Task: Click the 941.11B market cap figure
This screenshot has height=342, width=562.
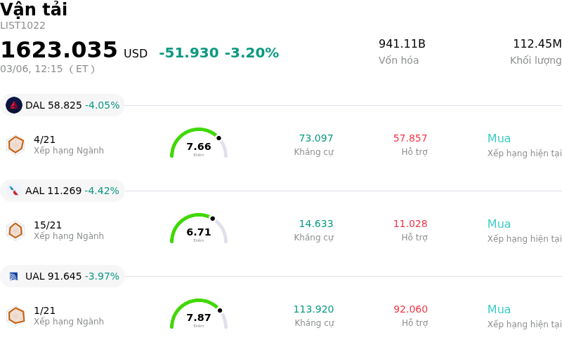Action: click(x=402, y=44)
